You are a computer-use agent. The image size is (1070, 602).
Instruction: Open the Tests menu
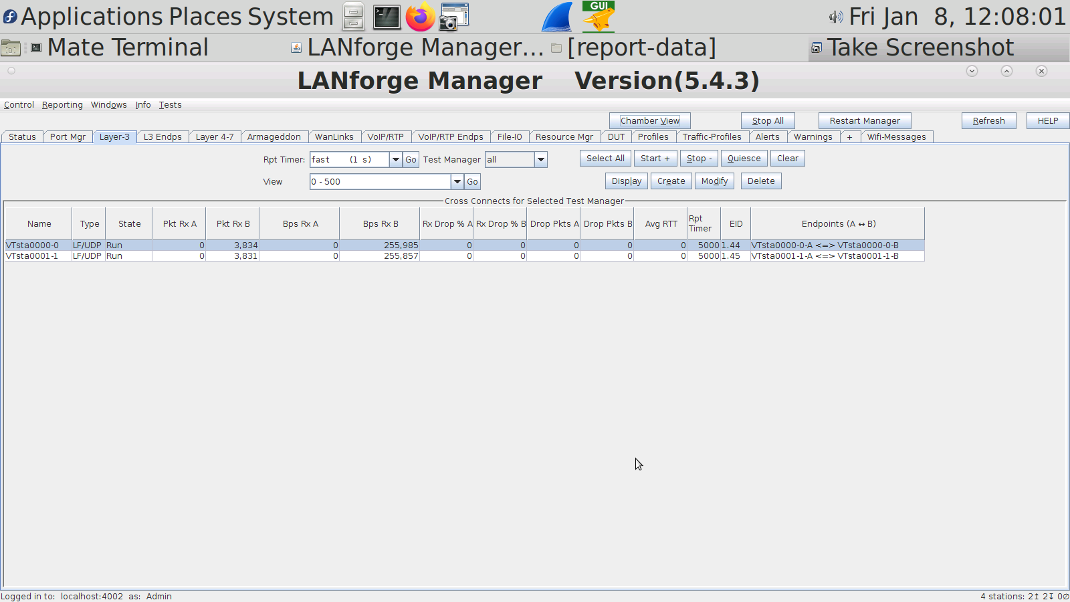pos(170,105)
